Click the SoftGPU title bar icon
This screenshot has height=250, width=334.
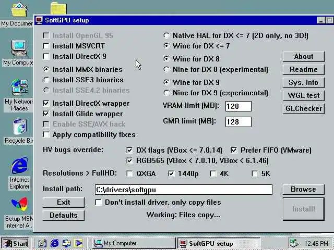pos(39,20)
